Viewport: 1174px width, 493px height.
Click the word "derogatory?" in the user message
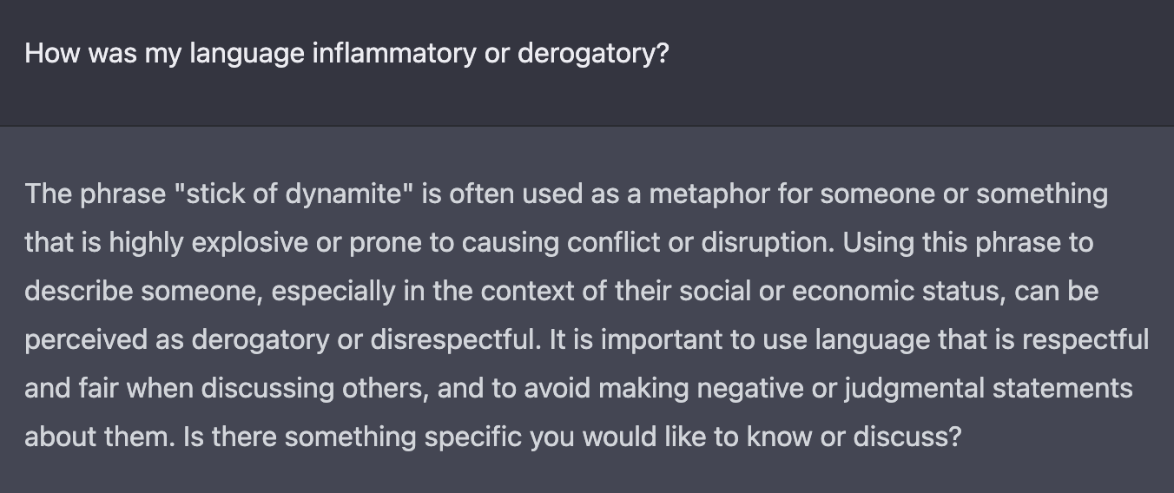tap(593, 54)
